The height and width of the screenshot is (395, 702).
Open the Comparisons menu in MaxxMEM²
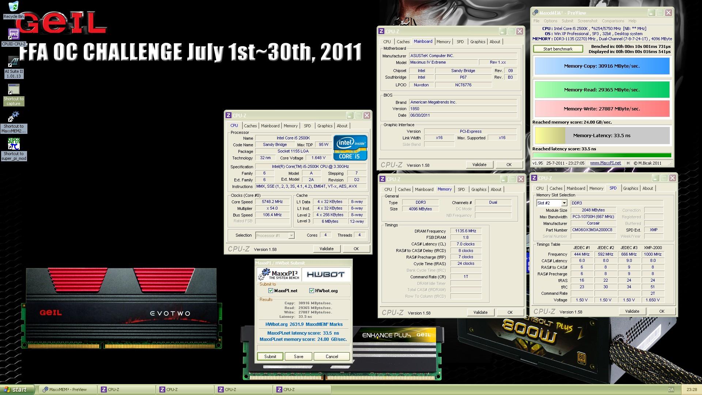613,21
